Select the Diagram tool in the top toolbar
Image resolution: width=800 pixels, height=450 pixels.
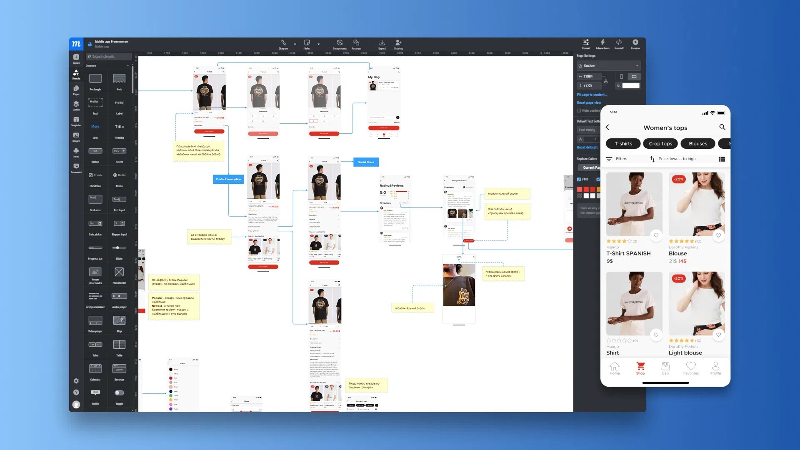[283, 44]
